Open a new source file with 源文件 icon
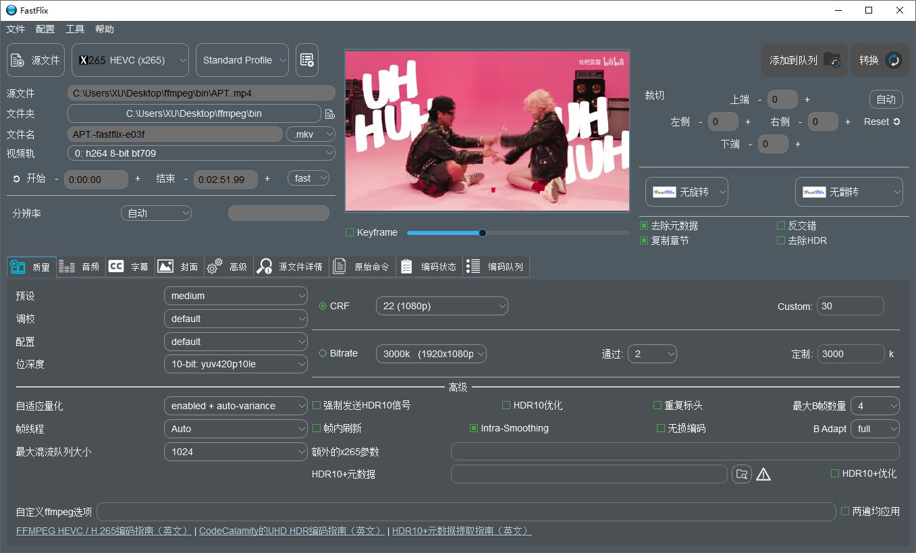This screenshot has width=916, height=553. tap(35, 59)
